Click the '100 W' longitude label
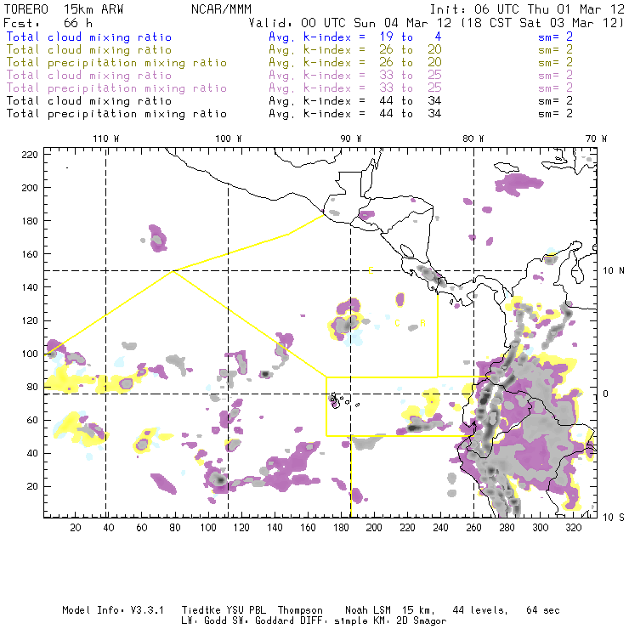The image size is (629, 629). point(229,139)
